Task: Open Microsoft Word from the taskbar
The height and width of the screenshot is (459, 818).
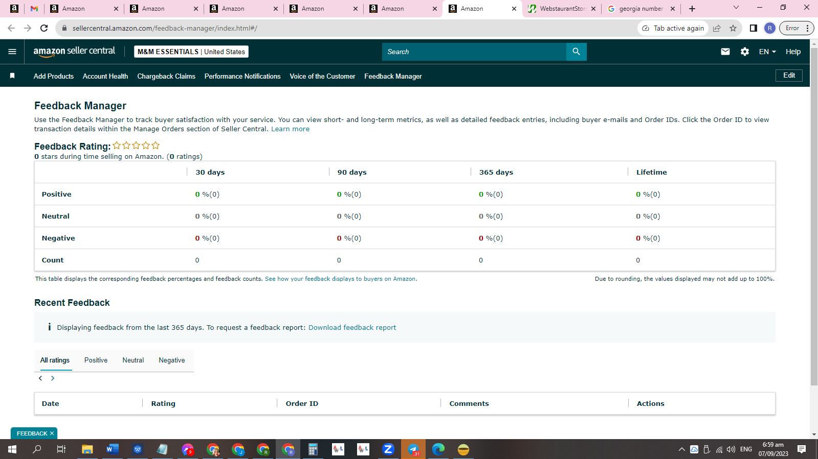Action: 113,449
